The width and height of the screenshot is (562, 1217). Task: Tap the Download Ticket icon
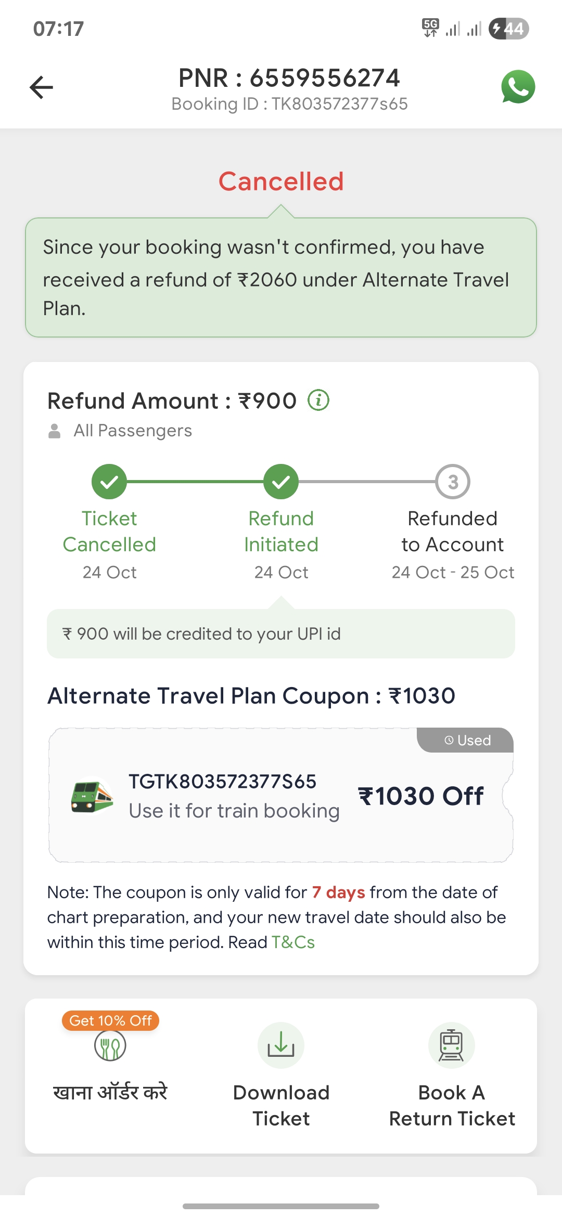tap(281, 1045)
